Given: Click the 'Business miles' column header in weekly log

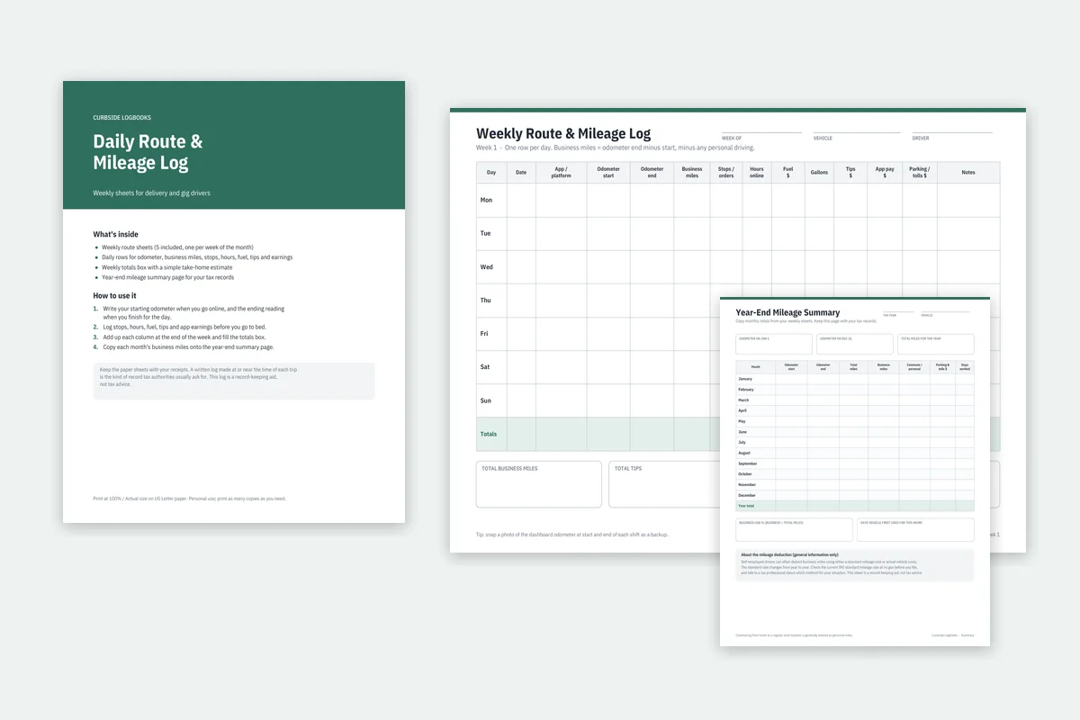Looking at the screenshot, I should click(692, 173).
